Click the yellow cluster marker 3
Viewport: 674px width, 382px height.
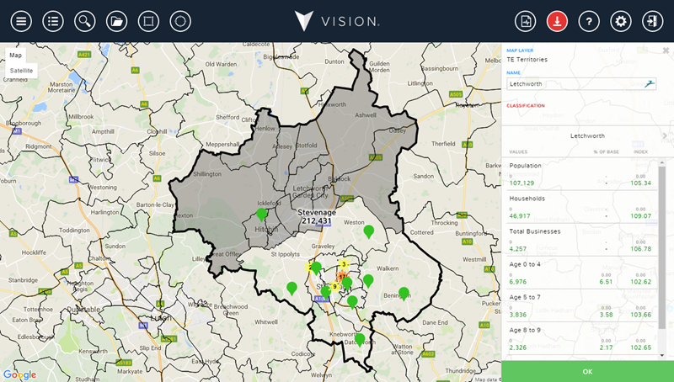tap(343, 264)
